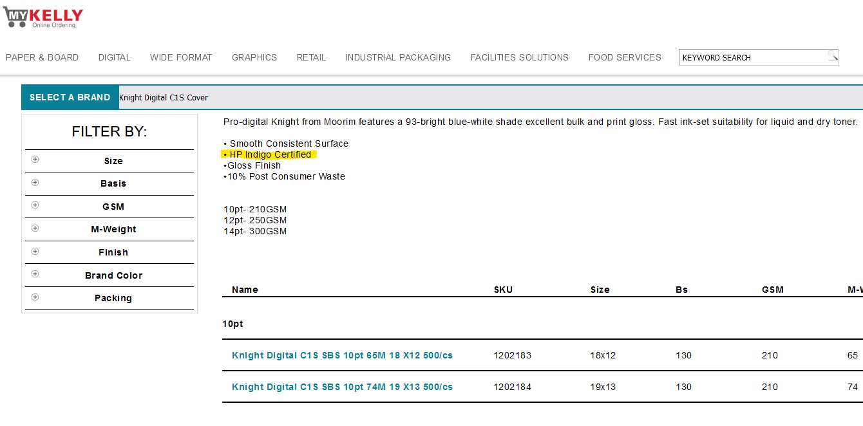Open the Paper & Board menu
863x426 pixels.
pos(42,57)
